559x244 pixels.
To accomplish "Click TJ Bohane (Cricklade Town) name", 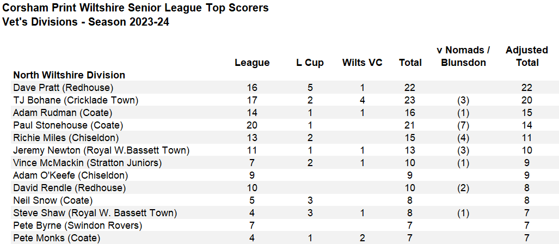I will 76,100.
